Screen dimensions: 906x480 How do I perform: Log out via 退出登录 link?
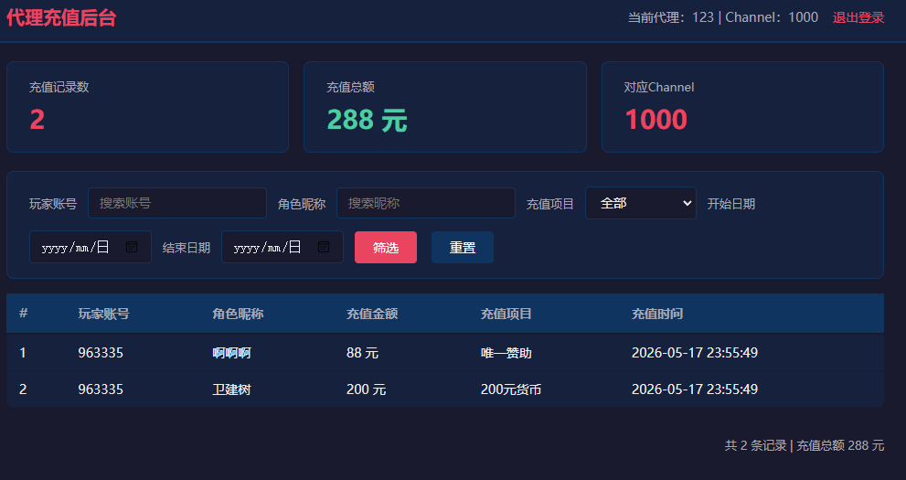(x=858, y=17)
